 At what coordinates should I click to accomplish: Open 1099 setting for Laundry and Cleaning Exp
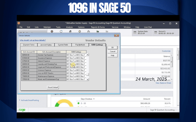76,64
